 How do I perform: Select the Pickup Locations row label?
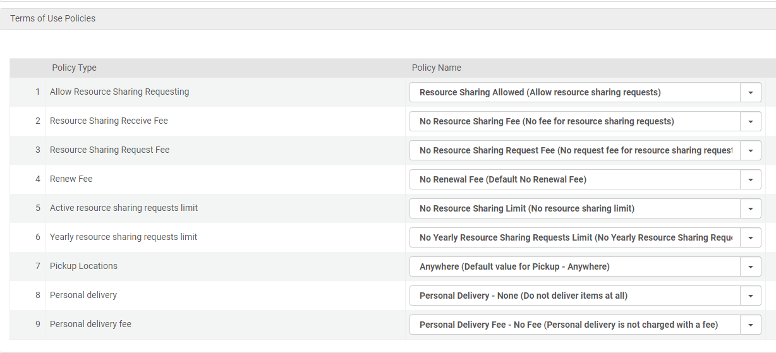83,266
